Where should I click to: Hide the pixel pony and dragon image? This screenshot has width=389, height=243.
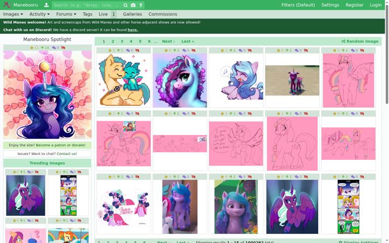click(x=137, y=50)
